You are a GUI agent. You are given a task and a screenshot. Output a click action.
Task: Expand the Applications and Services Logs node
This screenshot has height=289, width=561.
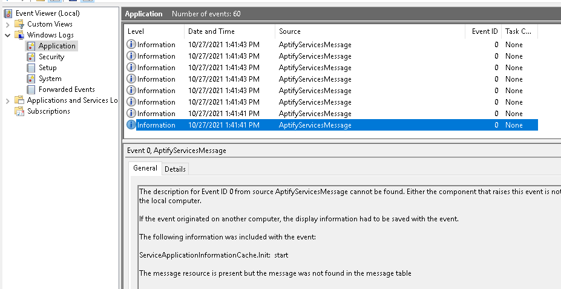click(x=7, y=101)
